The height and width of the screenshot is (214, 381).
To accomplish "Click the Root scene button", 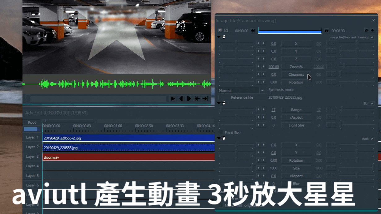I will (x=32, y=122).
